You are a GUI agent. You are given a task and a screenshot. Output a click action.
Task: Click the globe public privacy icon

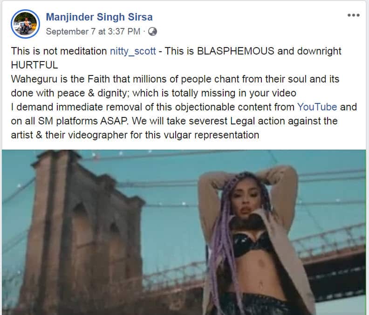tap(152, 32)
